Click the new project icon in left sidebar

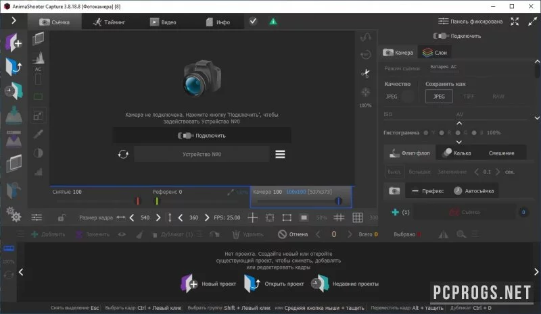(14, 43)
